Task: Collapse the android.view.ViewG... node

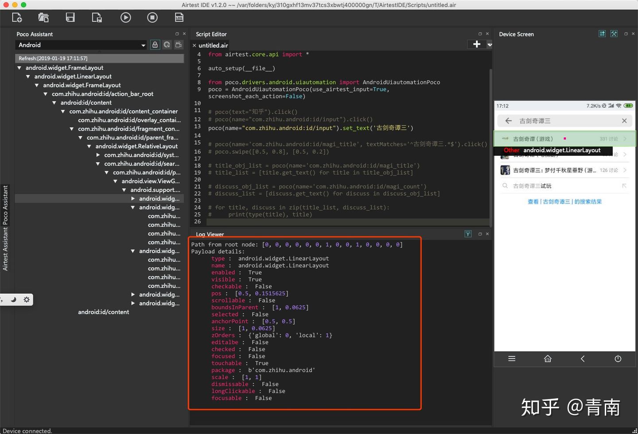Action: coord(115,181)
